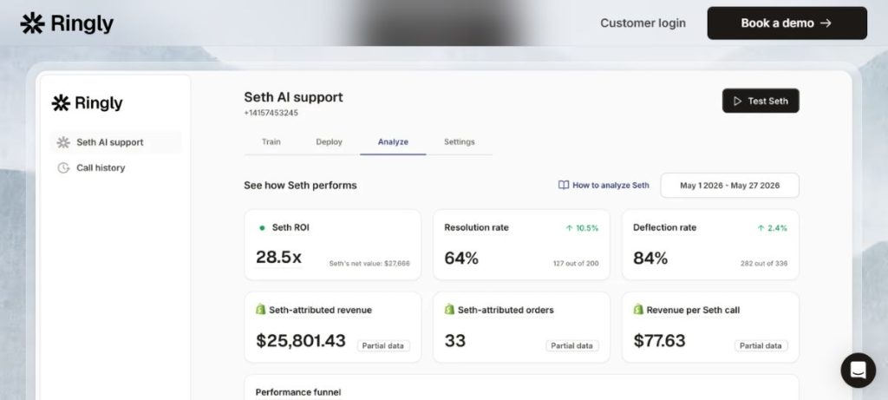The height and width of the screenshot is (400, 888).
Task: Click the Seth AI support sidebar icon
Action: click(63, 142)
